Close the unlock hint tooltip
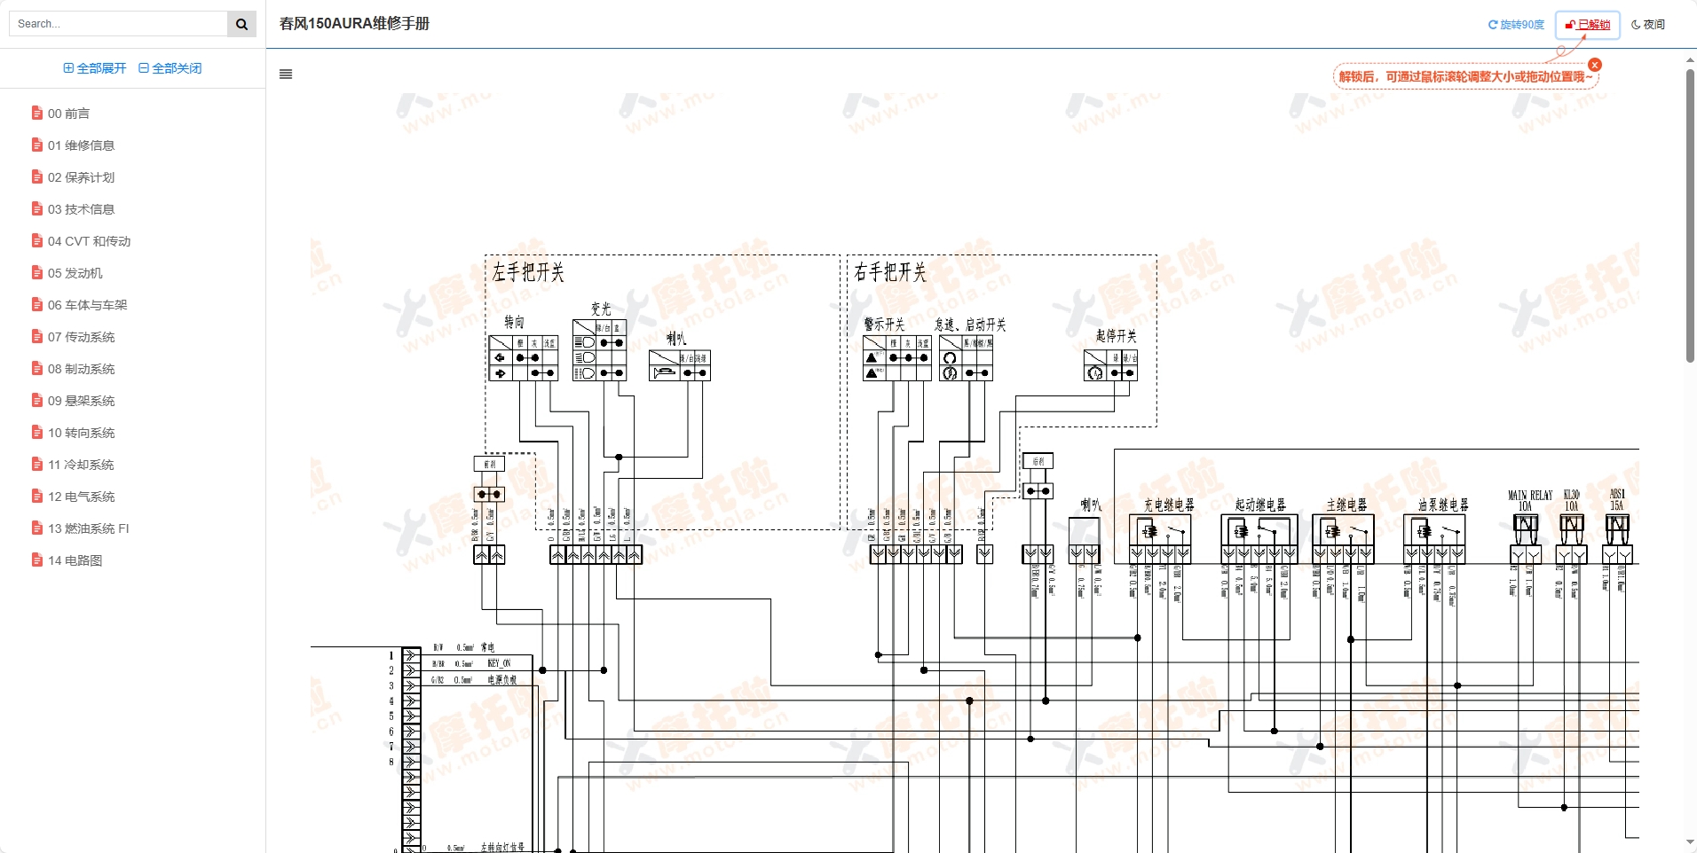Screen dimensions: 1697x853 1595,65
